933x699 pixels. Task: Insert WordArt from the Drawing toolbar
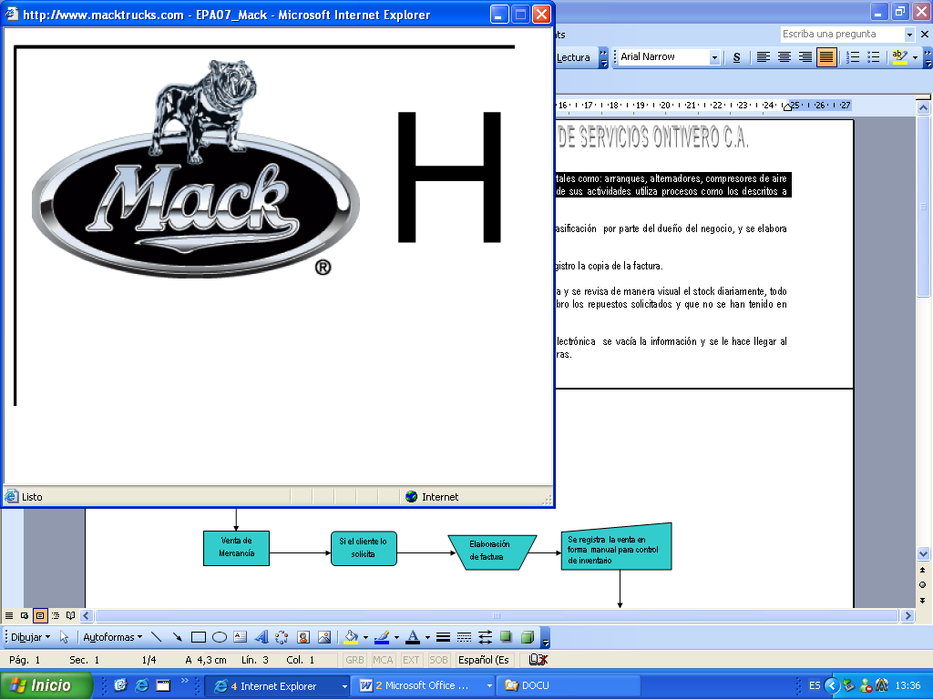coord(261,637)
